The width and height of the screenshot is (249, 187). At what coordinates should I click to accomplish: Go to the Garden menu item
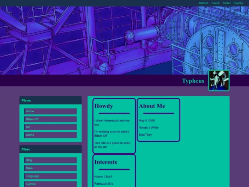point(51,184)
